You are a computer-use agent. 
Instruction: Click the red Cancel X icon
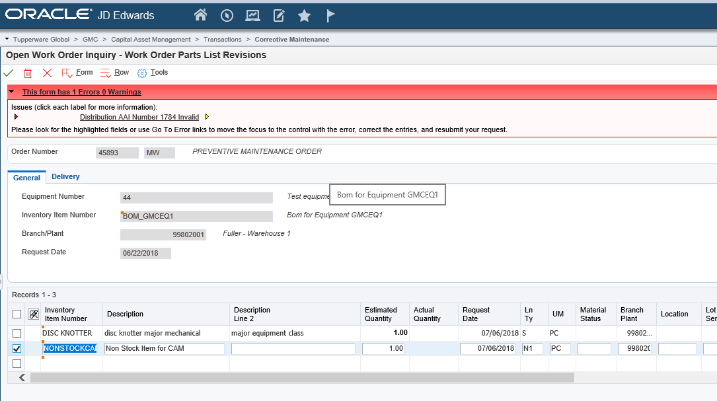point(47,73)
